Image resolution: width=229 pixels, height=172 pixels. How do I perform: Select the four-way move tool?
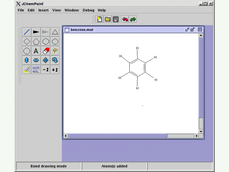pyautogui.click(x=45, y=60)
